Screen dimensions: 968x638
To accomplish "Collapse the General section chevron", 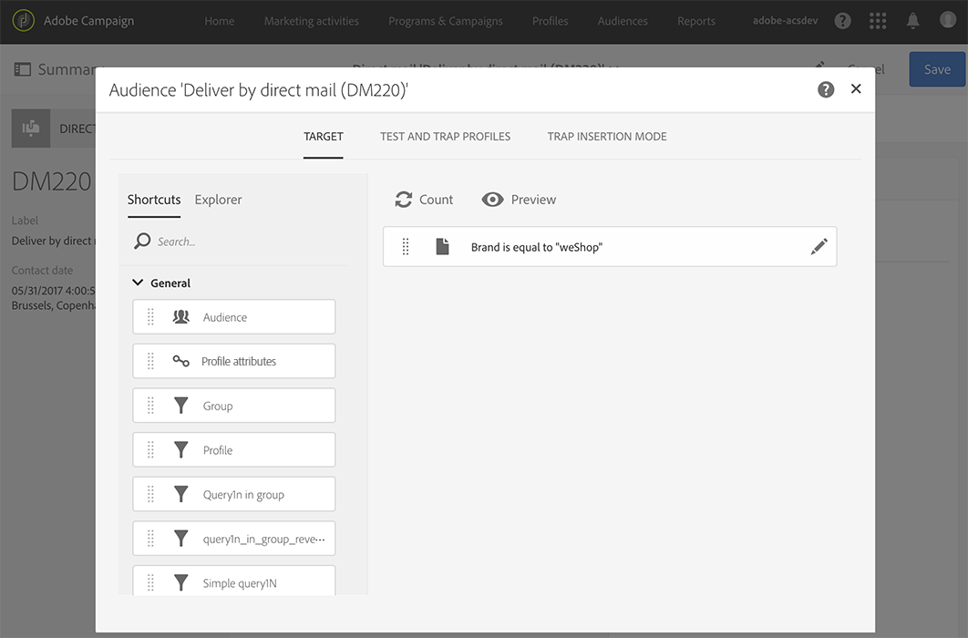I will (x=139, y=283).
